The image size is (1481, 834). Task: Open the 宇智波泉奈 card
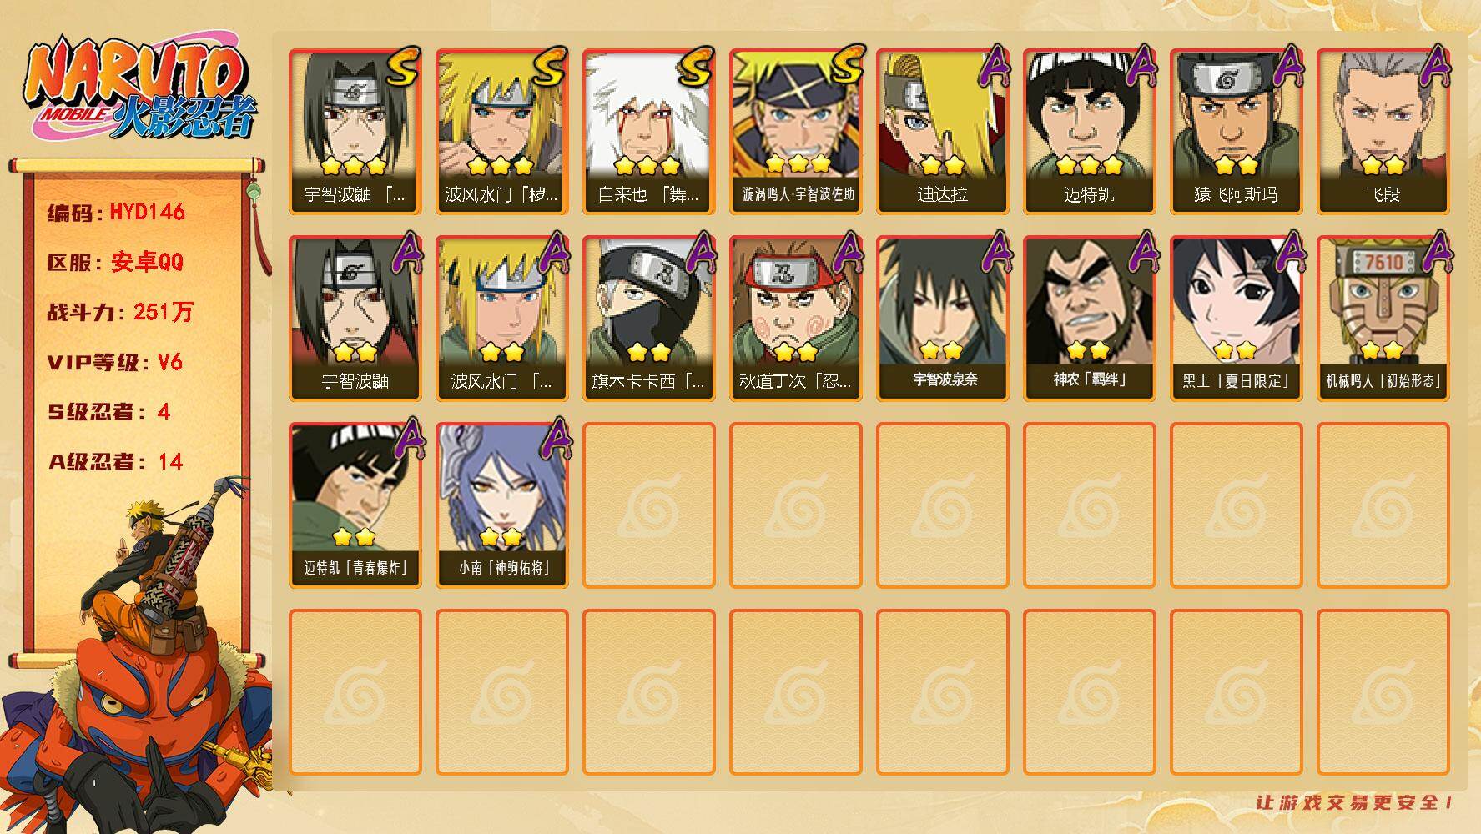(943, 319)
